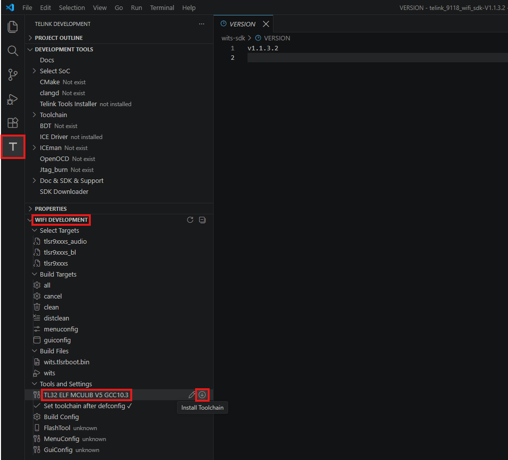508x460 pixels.
Task: Open the Edit menu
Action: [x=45, y=7]
